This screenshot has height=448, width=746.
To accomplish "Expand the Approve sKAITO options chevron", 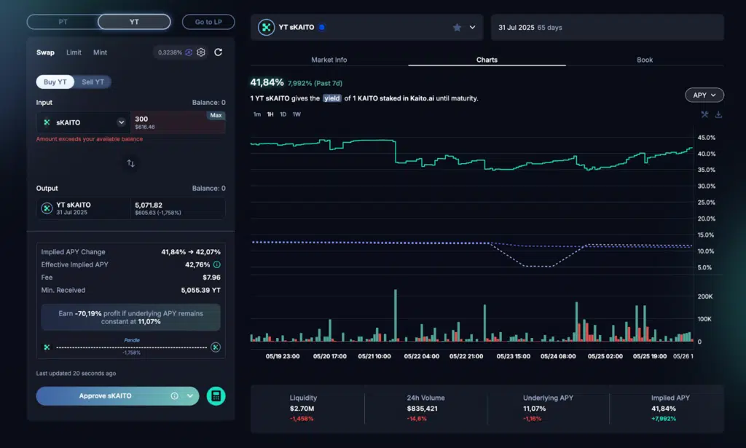I will click(190, 396).
